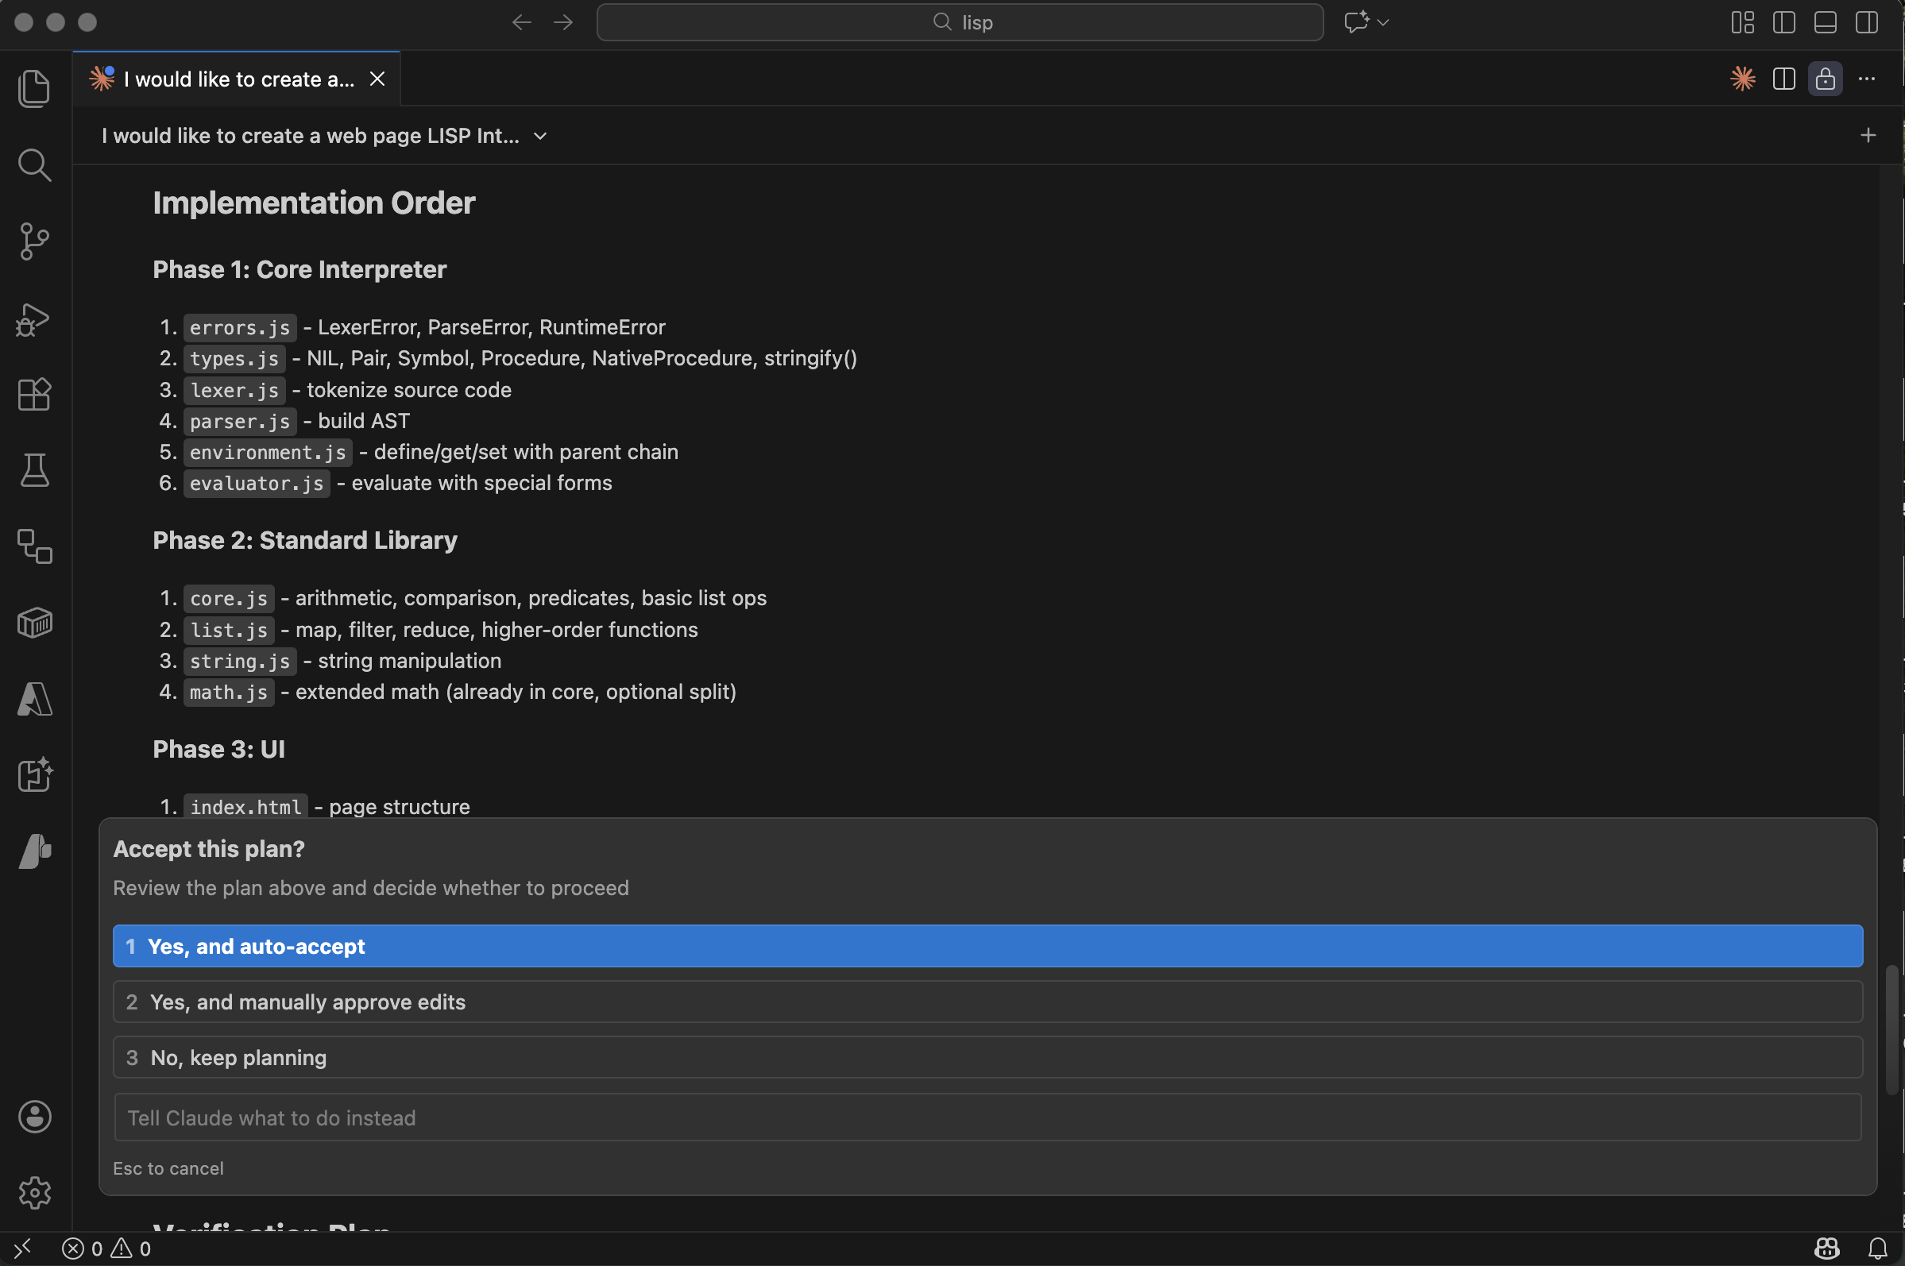Choose 'Yes, and manually approve edits'

pyautogui.click(x=987, y=1002)
